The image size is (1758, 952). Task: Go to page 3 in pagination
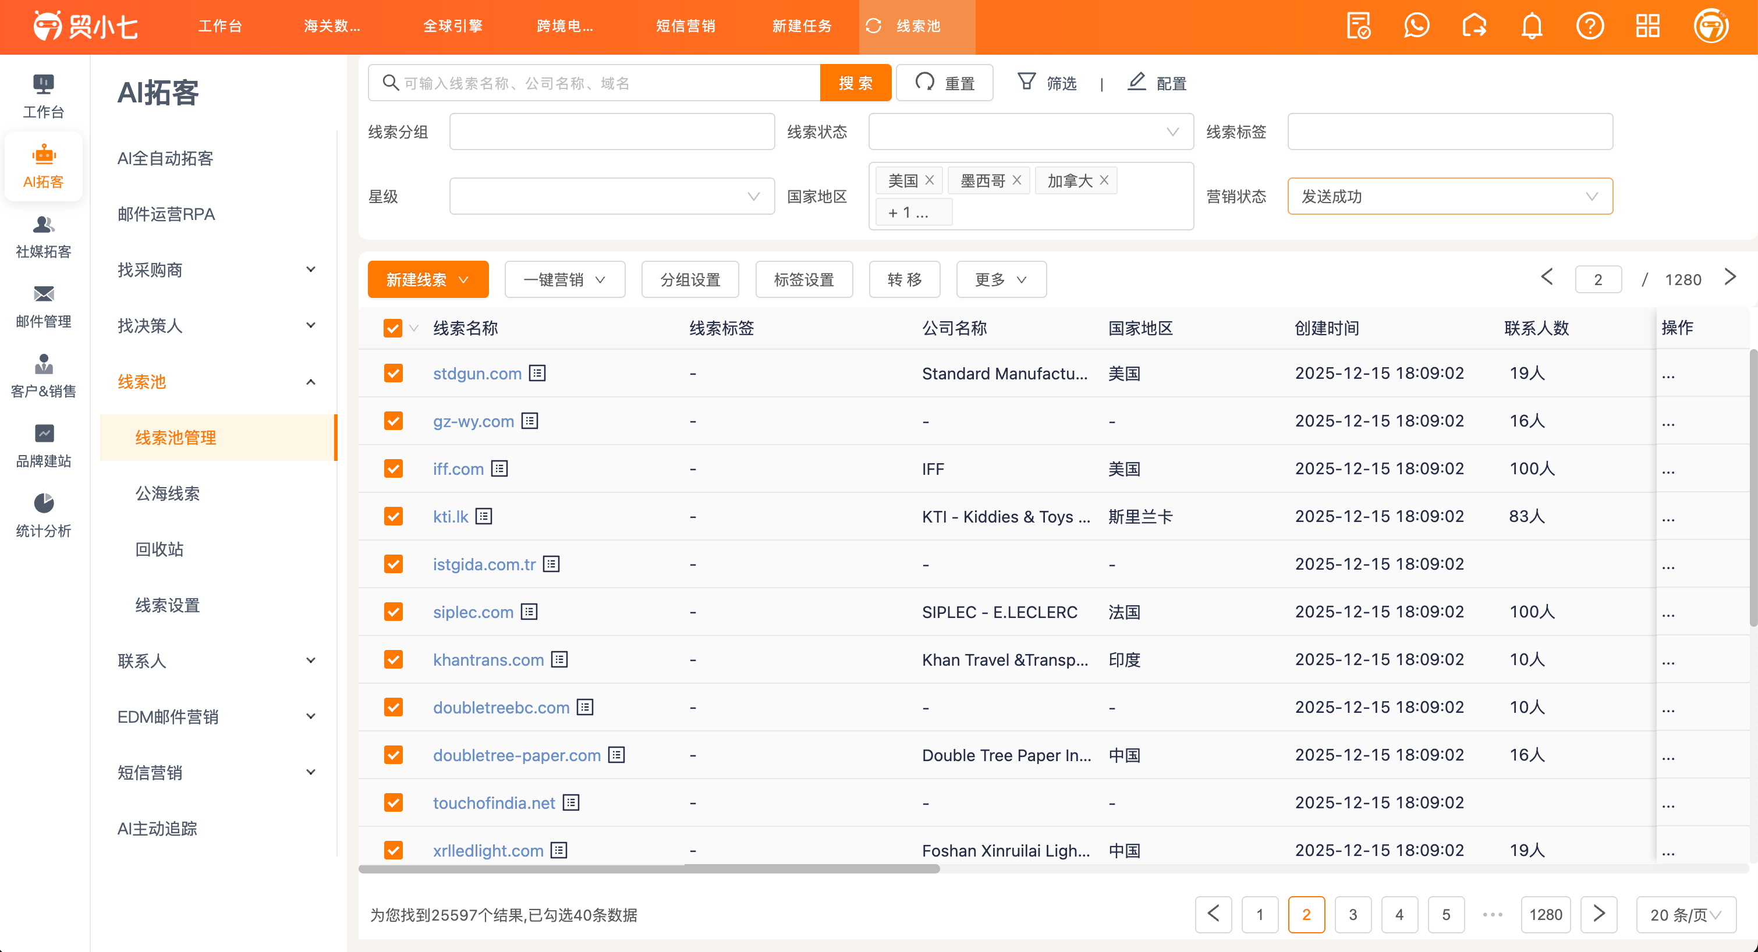point(1353,915)
